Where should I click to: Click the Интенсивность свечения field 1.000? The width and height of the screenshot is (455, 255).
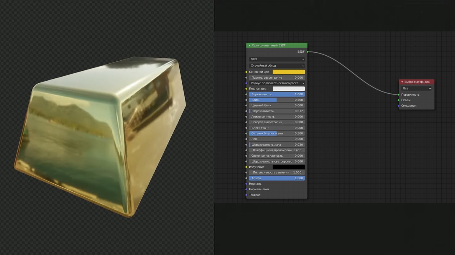(x=277, y=173)
